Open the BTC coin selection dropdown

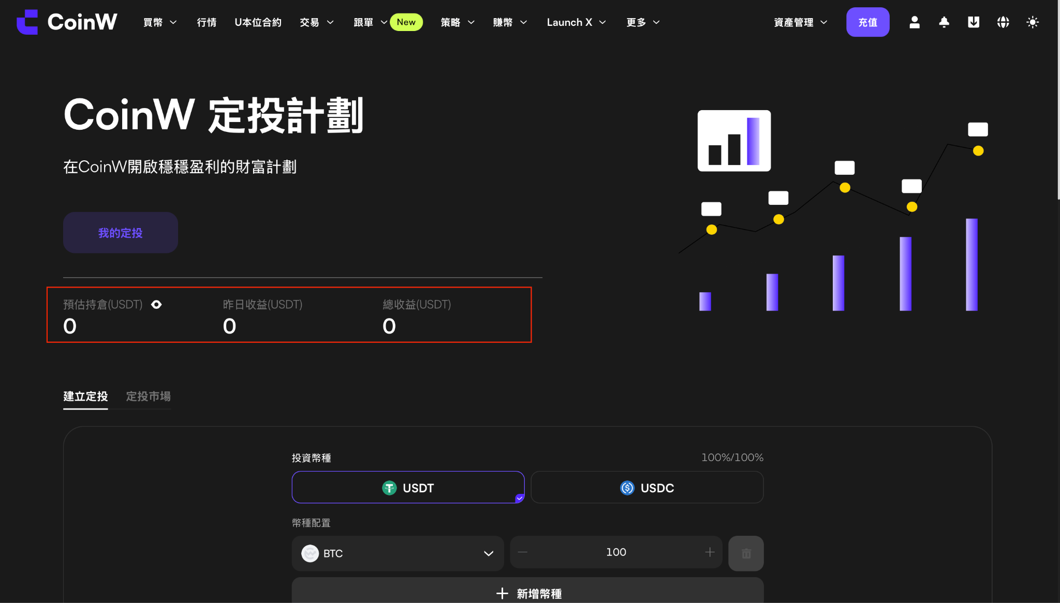397,553
